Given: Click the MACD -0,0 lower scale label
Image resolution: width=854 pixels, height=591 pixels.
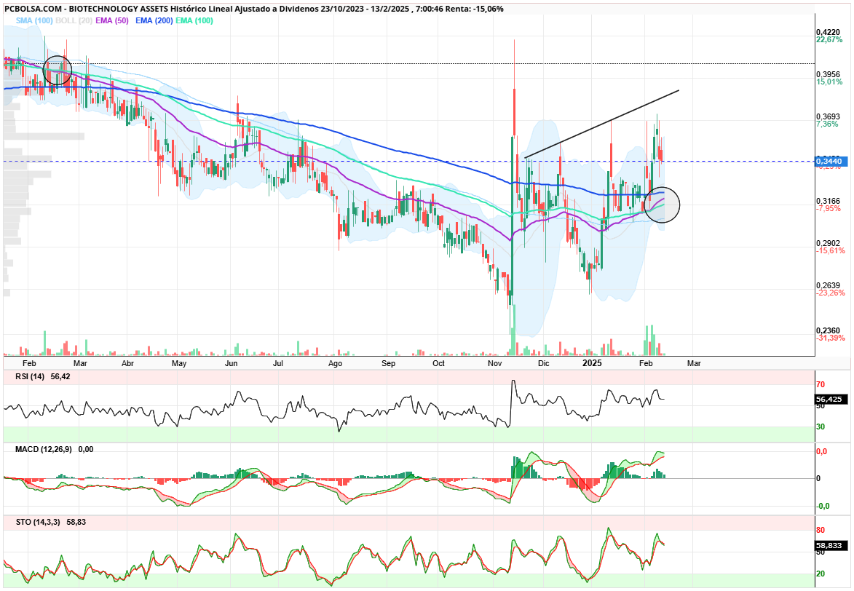Looking at the screenshot, I should click(823, 506).
